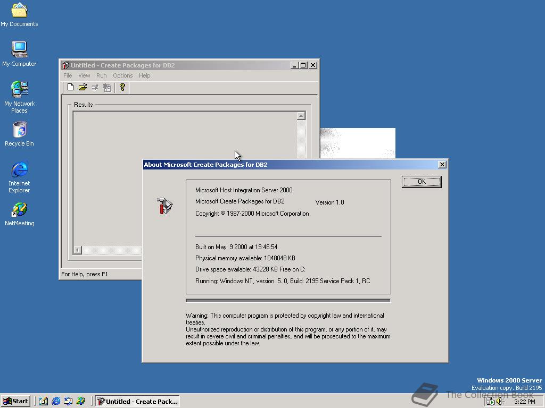Click NetMeeting quick launch icon
545x408 pixels.
[x=80, y=402]
